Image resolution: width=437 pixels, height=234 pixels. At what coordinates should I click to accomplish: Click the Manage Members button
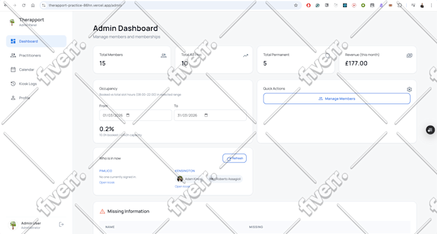click(337, 99)
